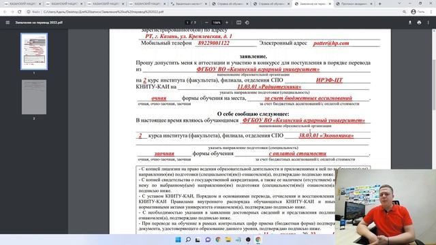The height and width of the screenshot is (245, 436).
Task: Rotate the PDF counterclockwise
Action: pos(247,22)
